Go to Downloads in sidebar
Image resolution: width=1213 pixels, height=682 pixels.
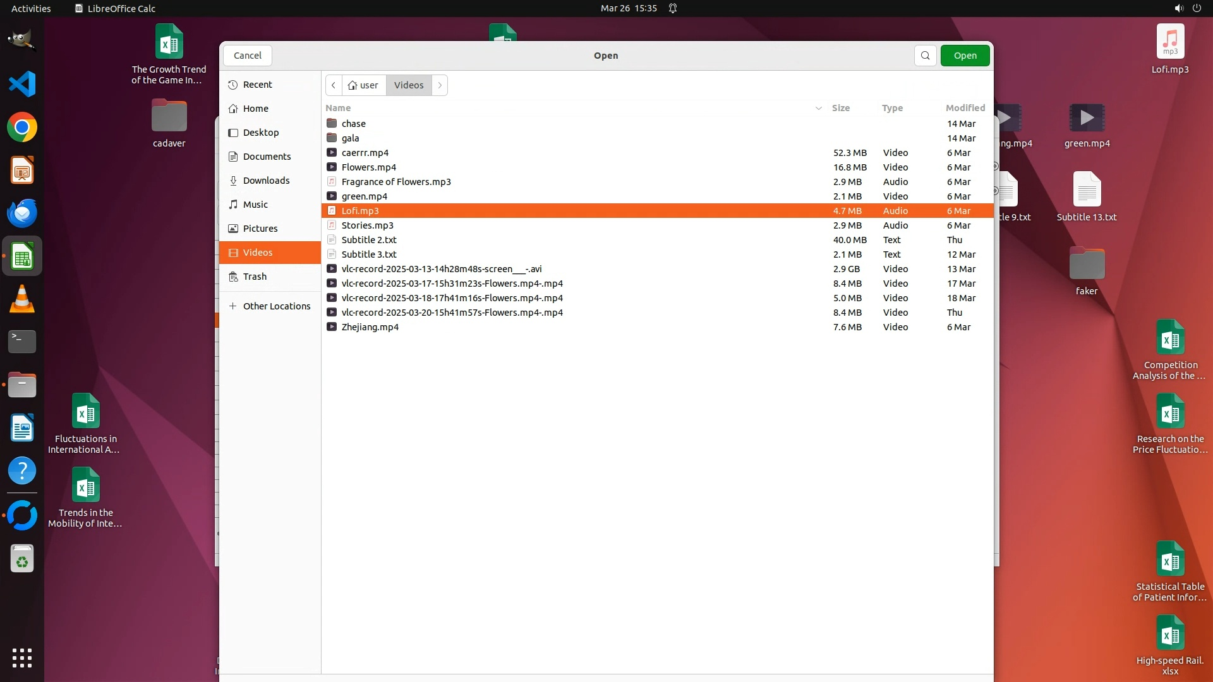266,181
